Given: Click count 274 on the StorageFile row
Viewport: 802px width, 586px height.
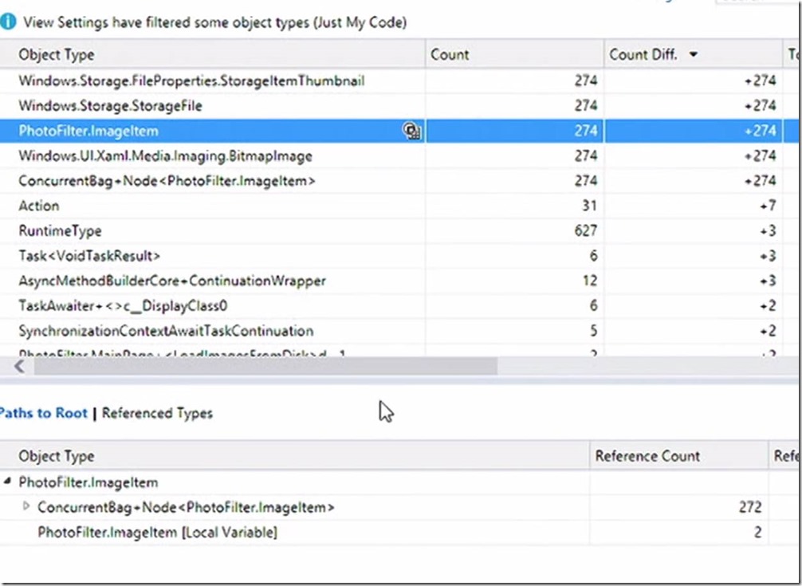Looking at the screenshot, I should 586,105.
